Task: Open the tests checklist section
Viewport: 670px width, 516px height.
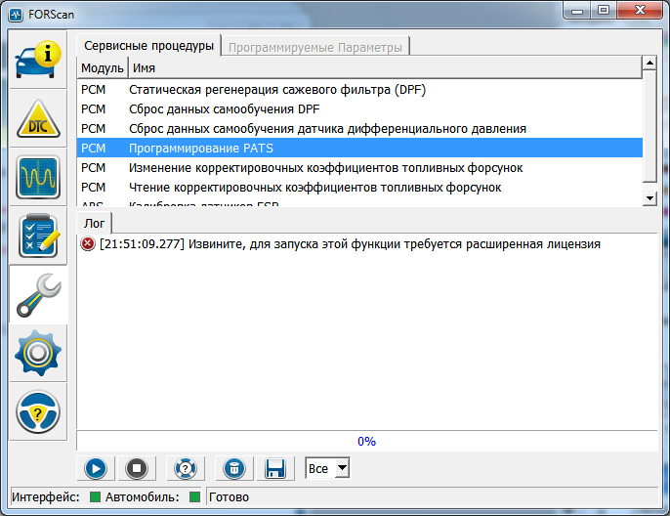Action: click(x=38, y=236)
